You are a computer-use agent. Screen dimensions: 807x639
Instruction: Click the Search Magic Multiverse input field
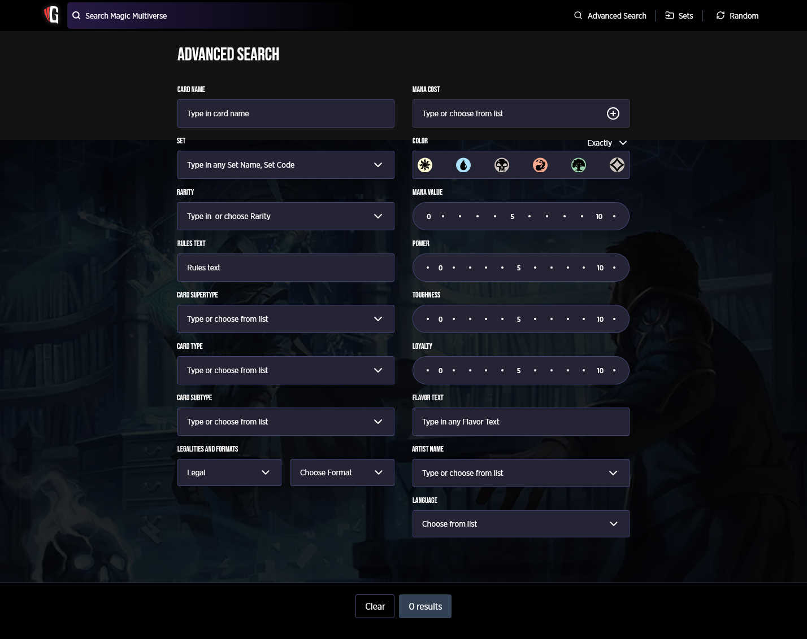226,15
